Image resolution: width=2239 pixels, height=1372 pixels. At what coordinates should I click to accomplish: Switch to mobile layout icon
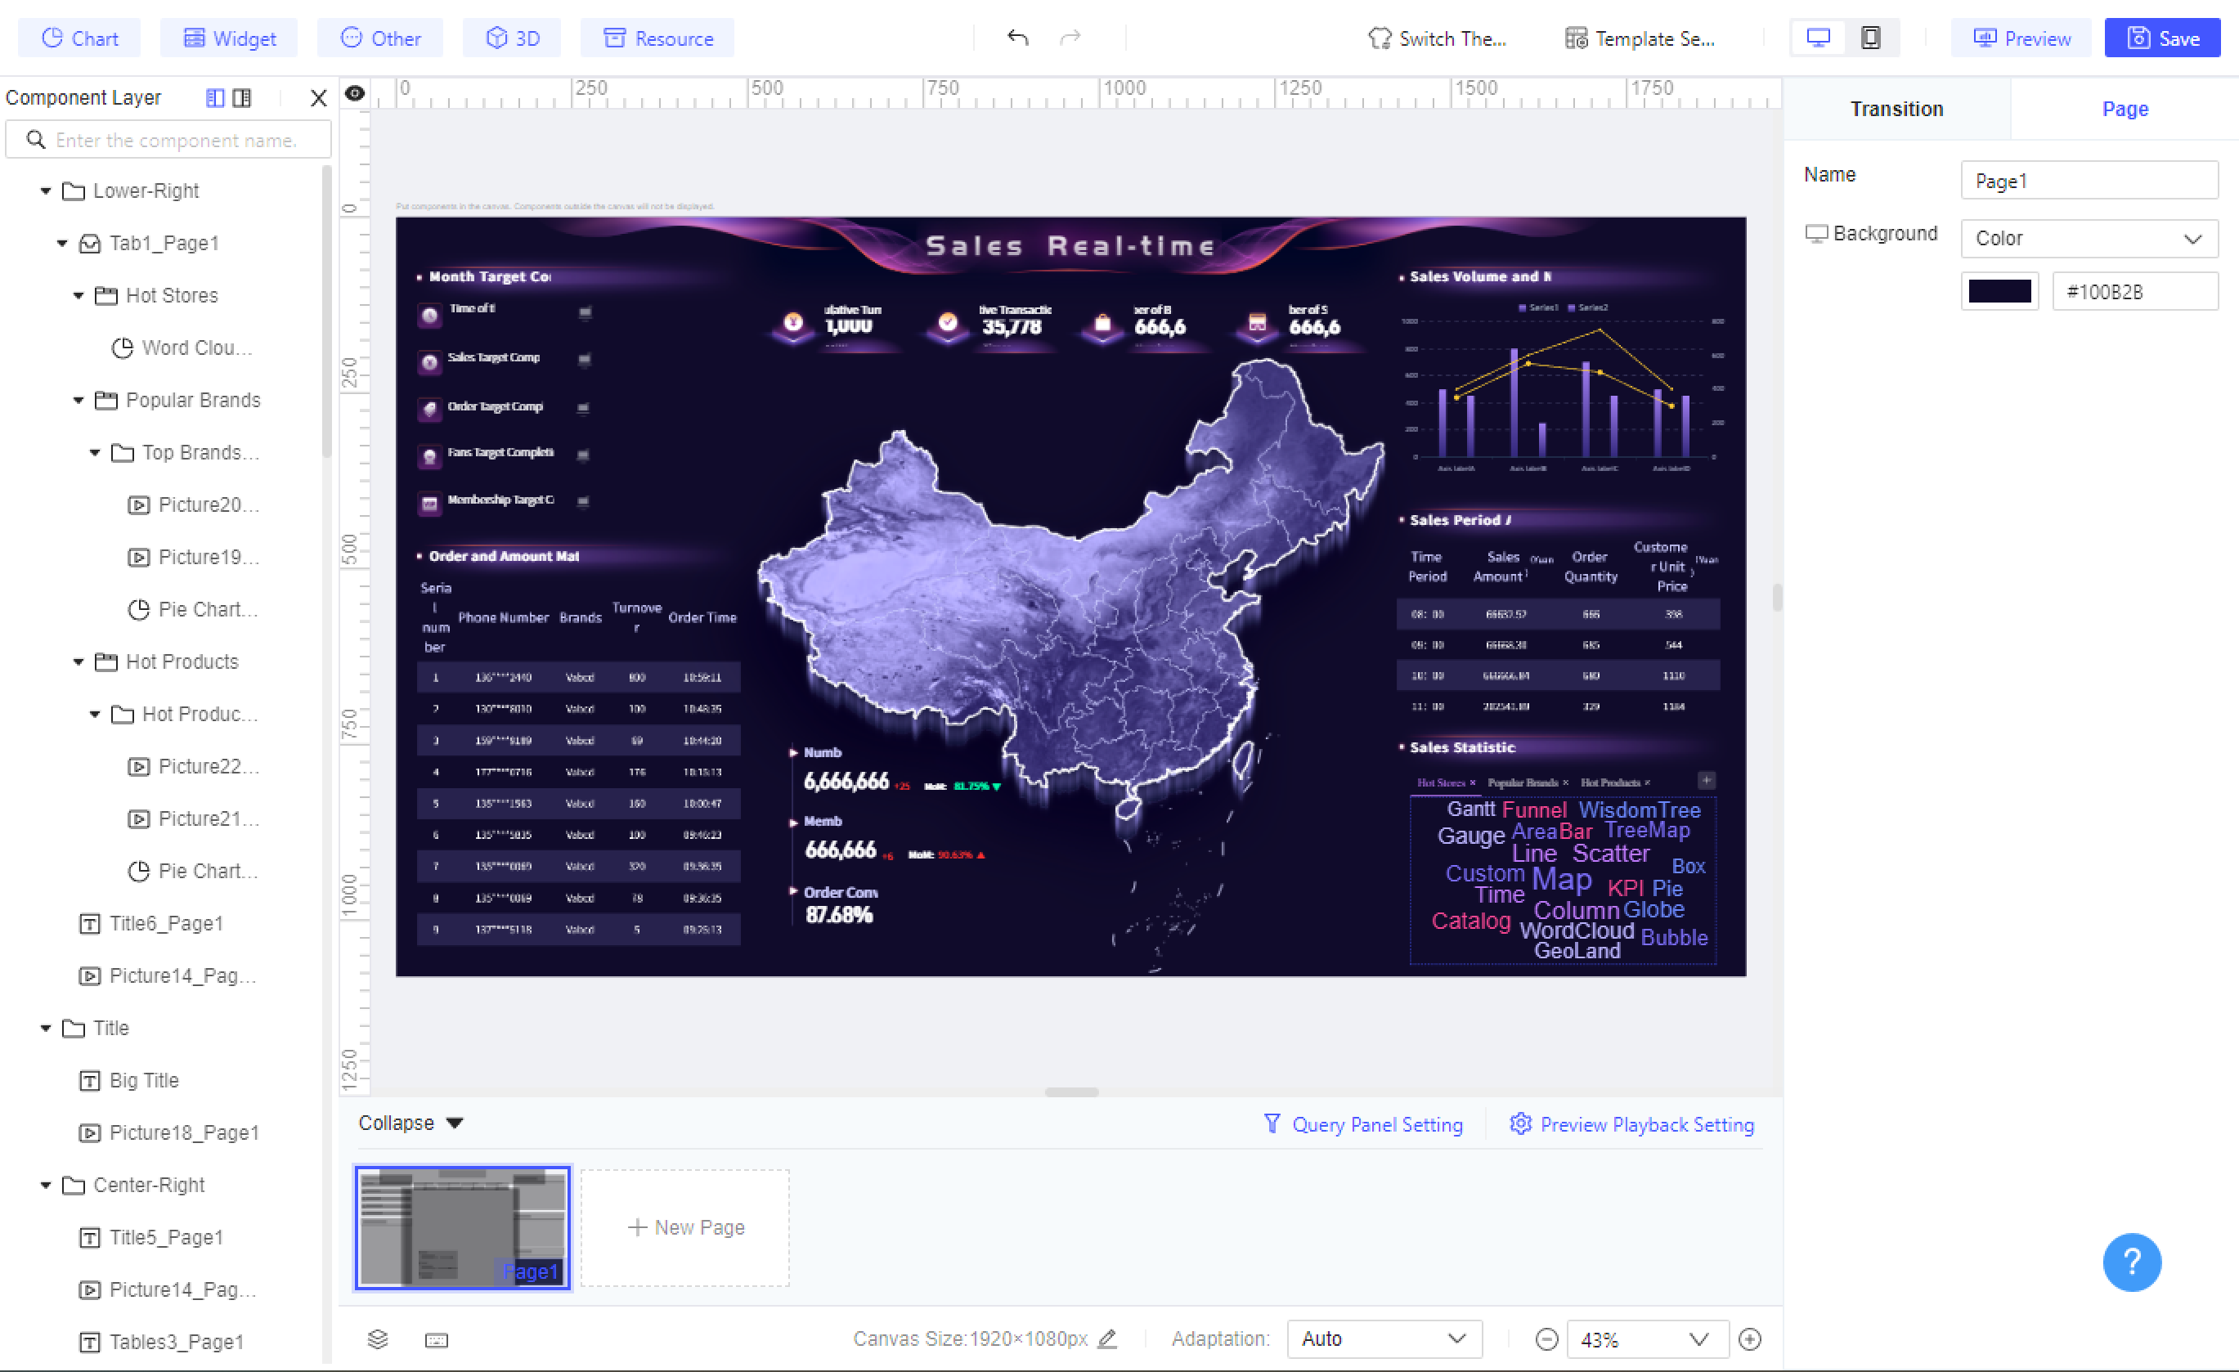pos(1870,38)
